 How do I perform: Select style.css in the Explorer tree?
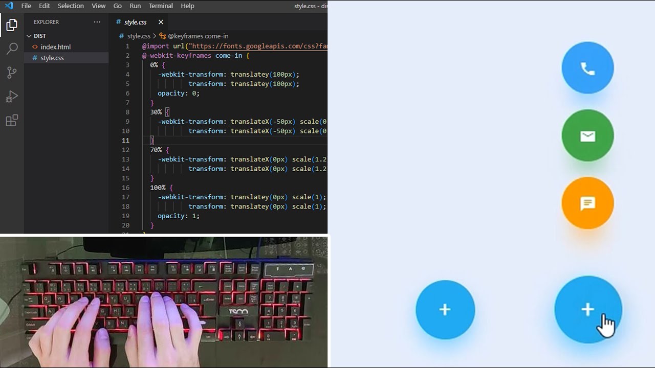(x=52, y=58)
